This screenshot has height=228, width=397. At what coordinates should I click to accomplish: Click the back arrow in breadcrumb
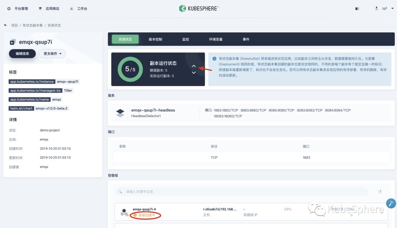pos(5,25)
